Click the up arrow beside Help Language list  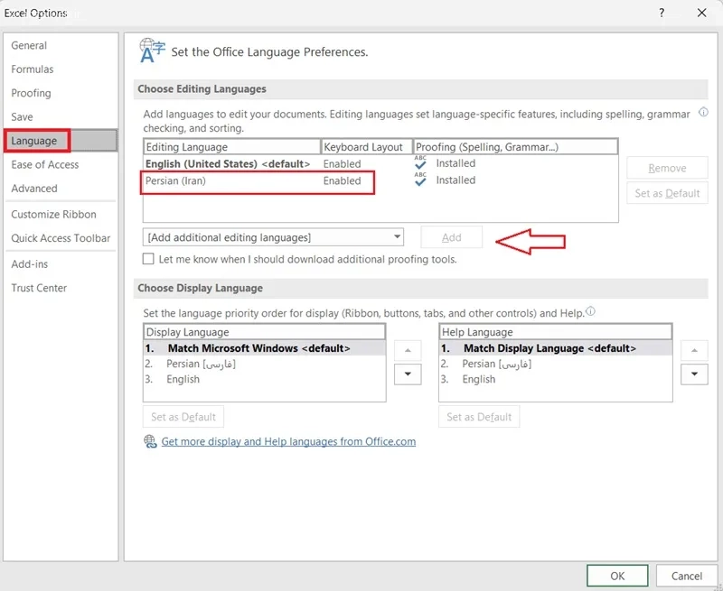[694, 351]
